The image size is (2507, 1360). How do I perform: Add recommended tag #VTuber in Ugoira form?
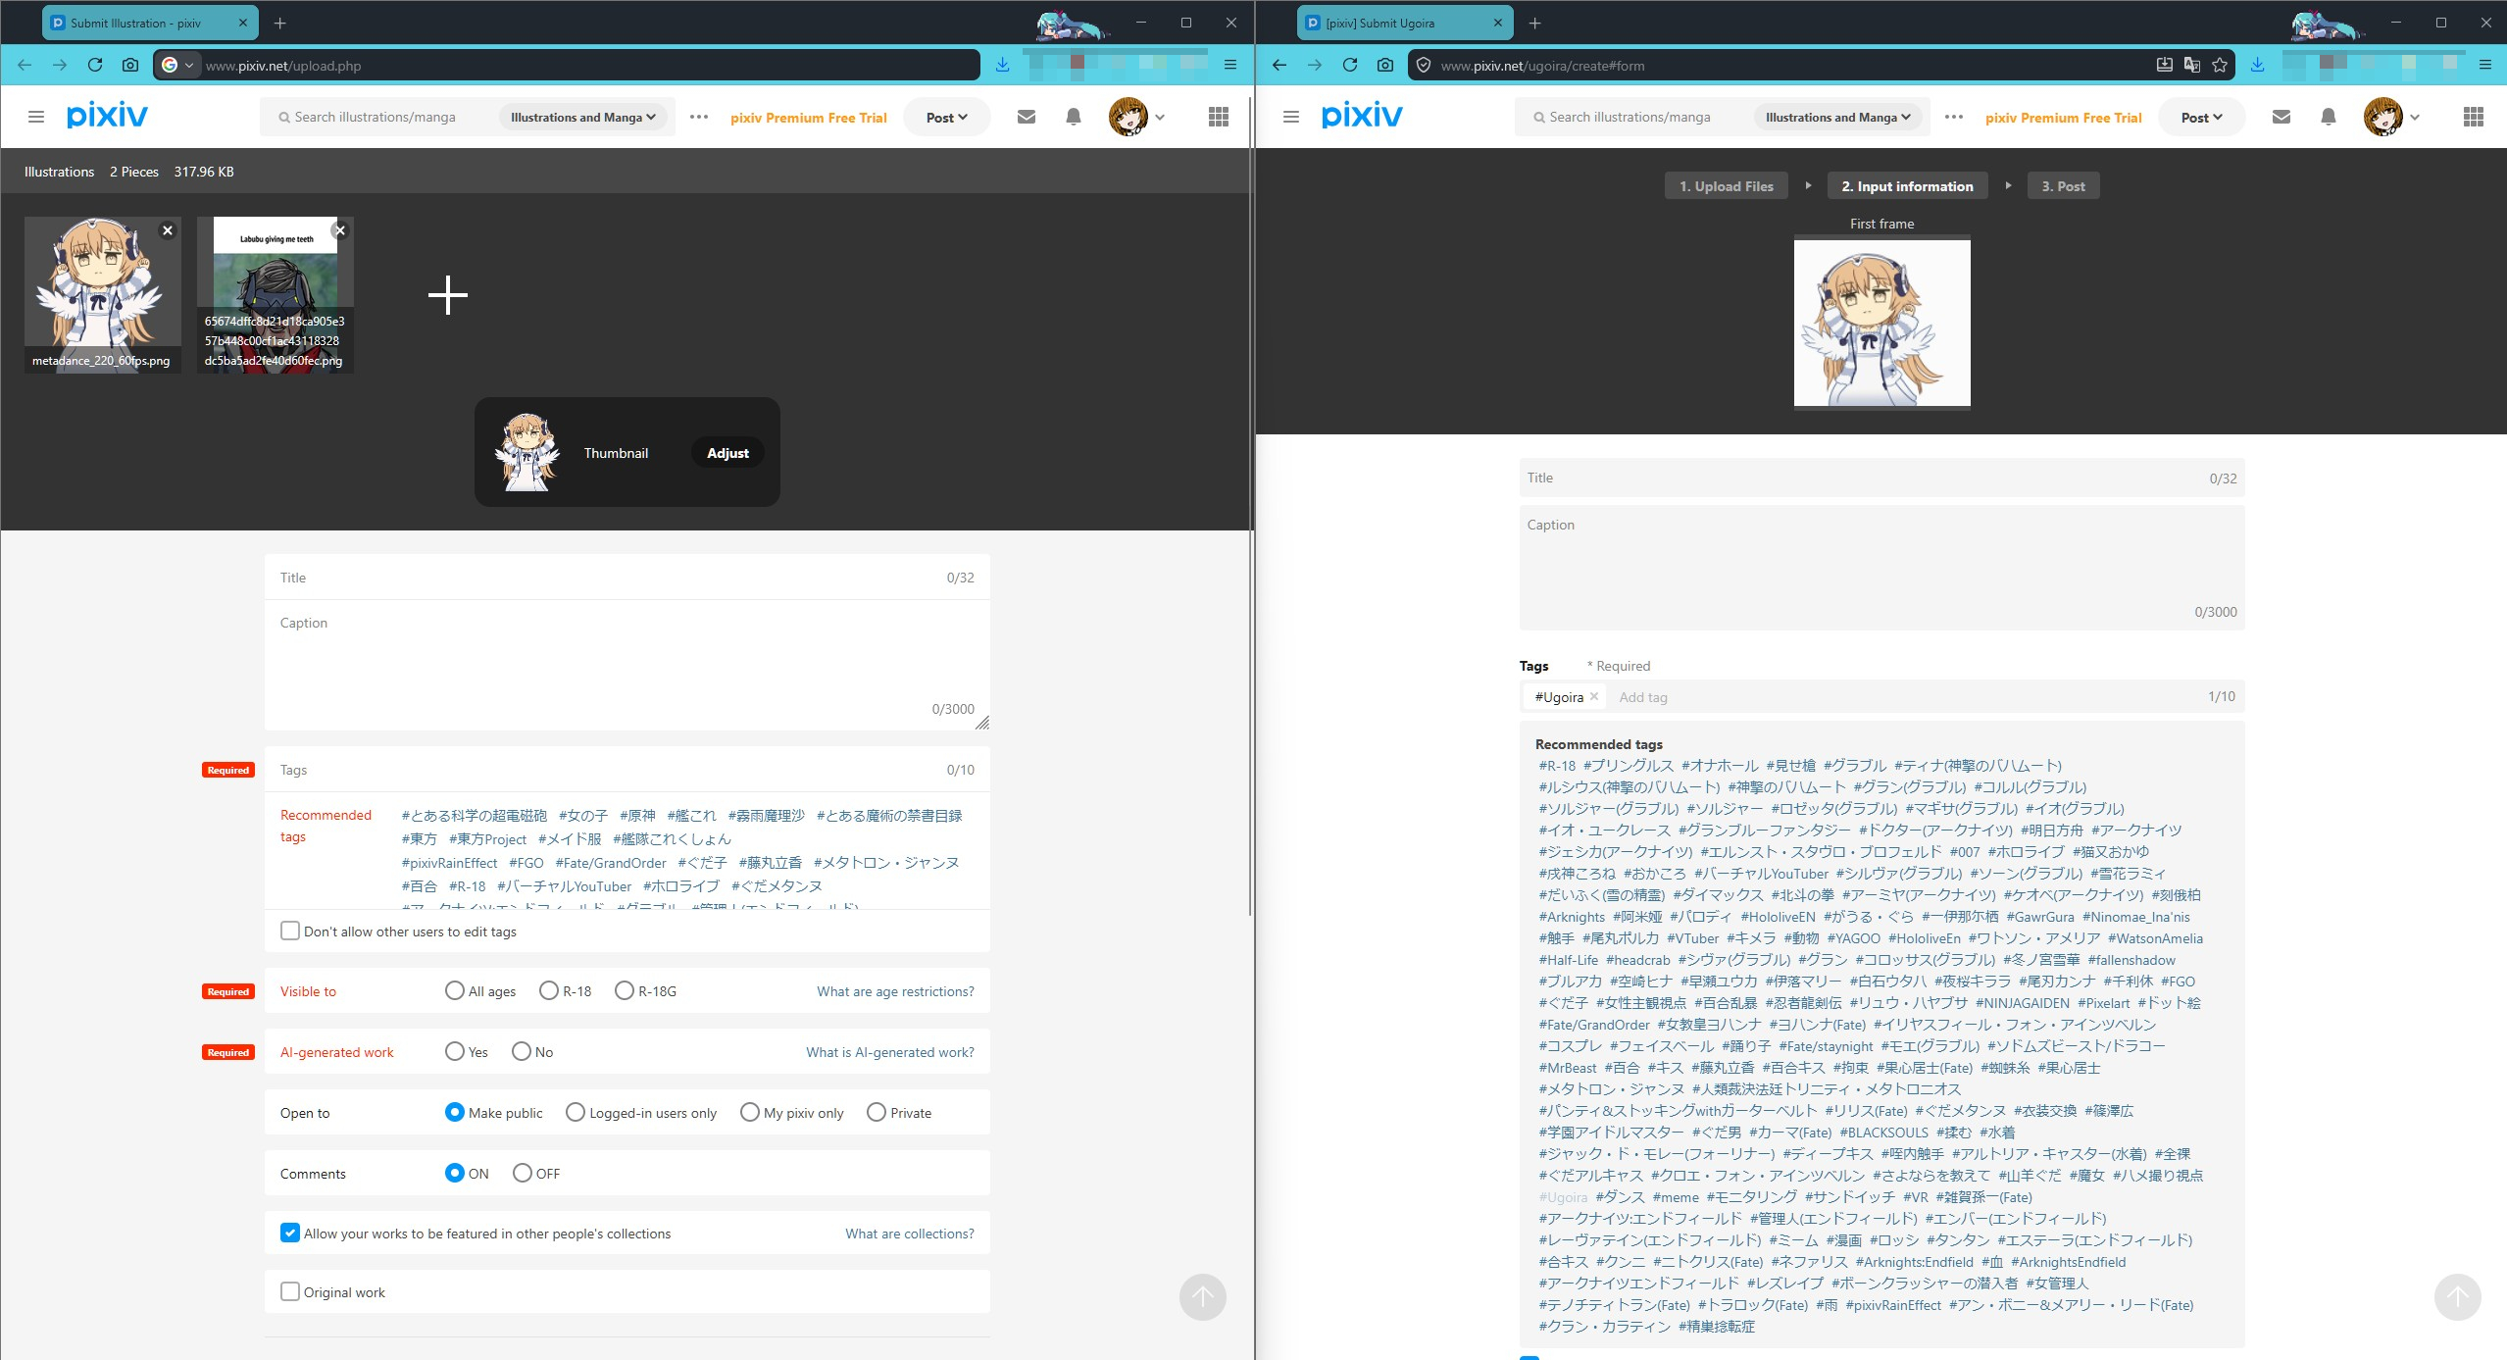click(1693, 938)
